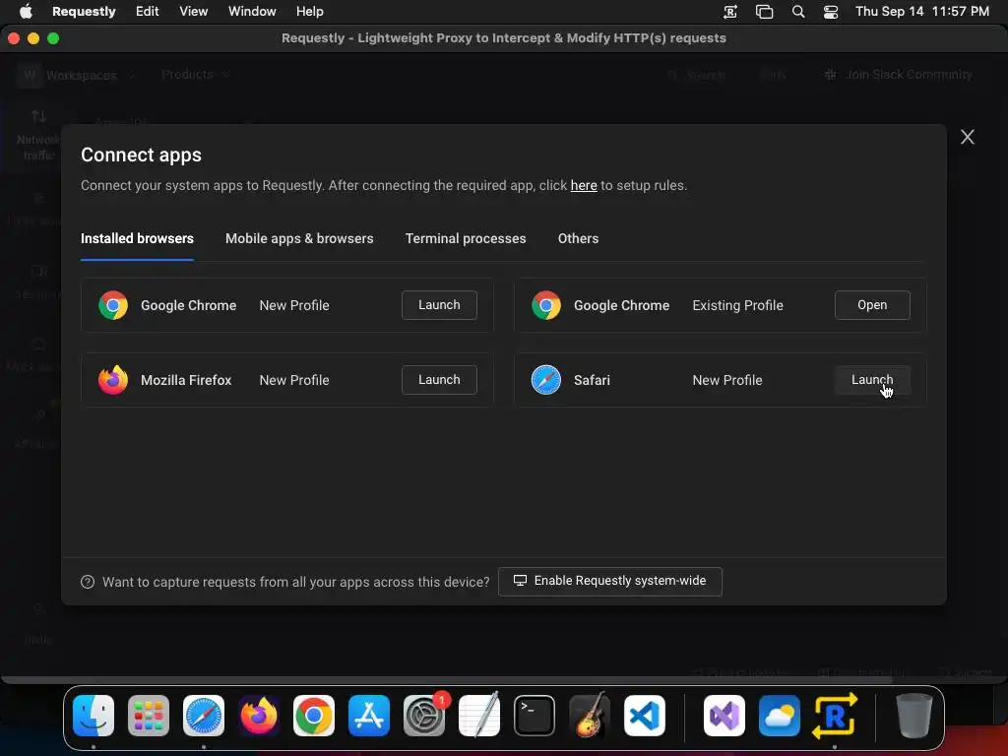Image resolution: width=1008 pixels, height=756 pixels.
Task: Open Visual Studio Code from the dock
Action: tap(645, 716)
